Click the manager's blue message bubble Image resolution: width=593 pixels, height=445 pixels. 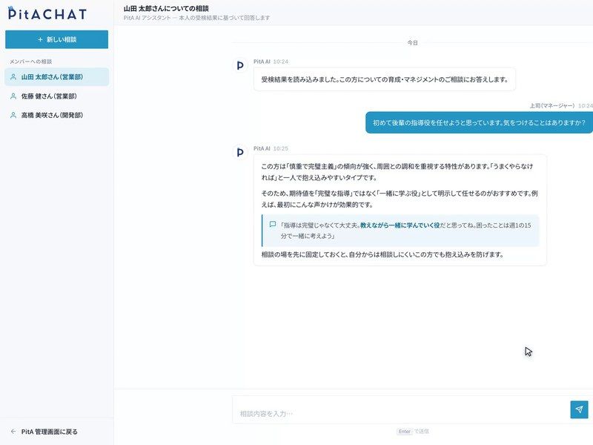(x=479, y=122)
